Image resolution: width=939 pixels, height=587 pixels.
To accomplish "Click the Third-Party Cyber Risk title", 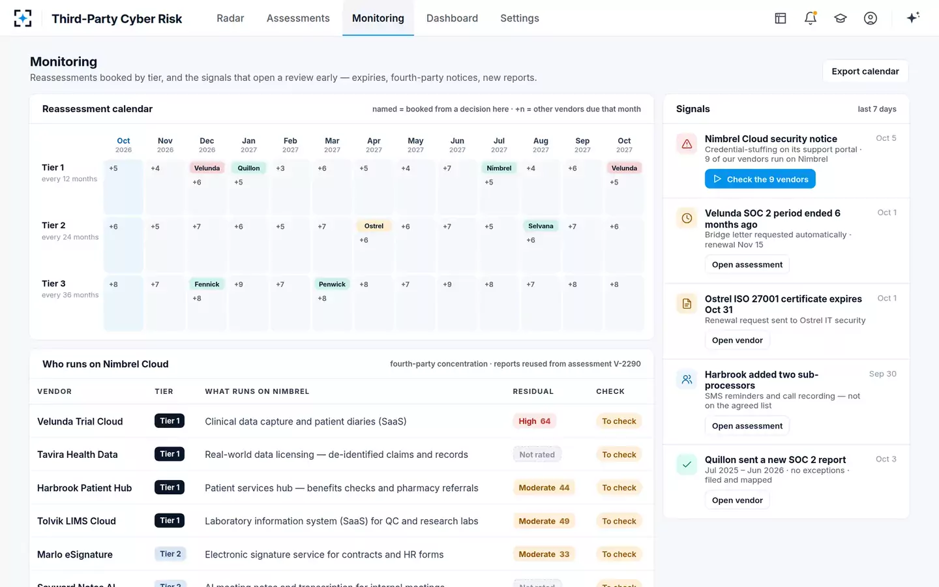I will [x=117, y=19].
